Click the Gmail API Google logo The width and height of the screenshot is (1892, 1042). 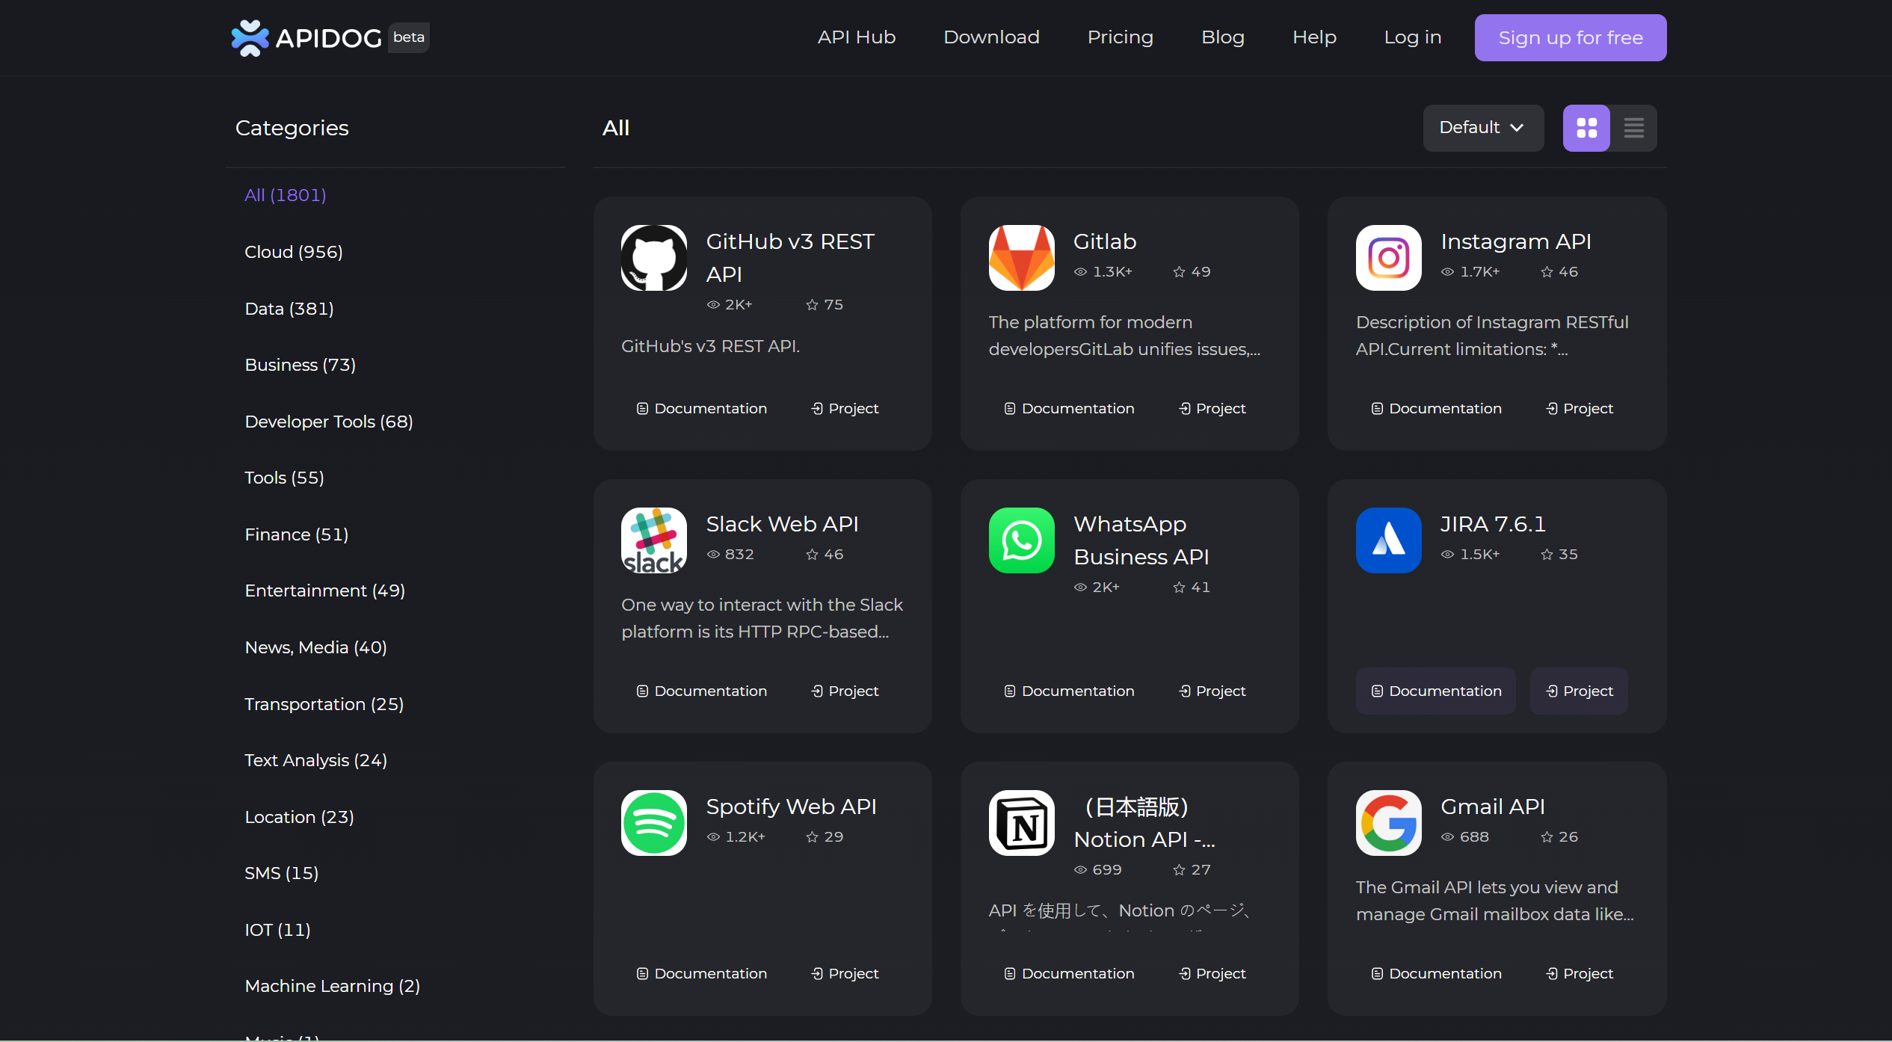click(x=1389, y=823)
